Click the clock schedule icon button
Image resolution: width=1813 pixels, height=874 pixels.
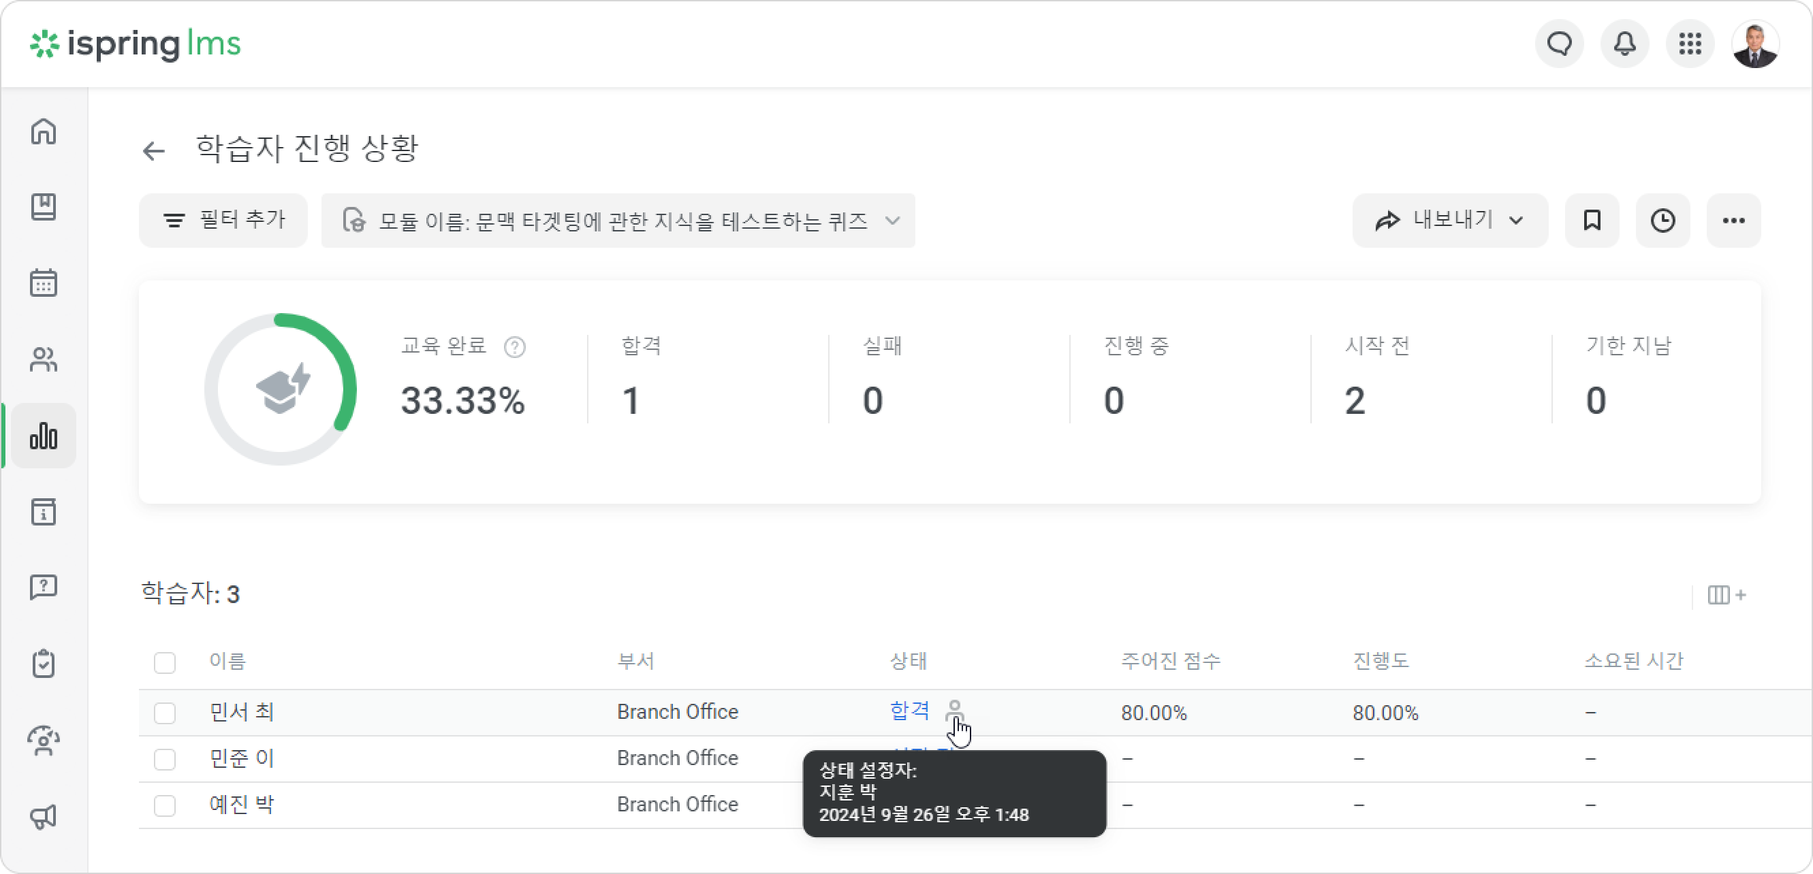(1662, 221)
